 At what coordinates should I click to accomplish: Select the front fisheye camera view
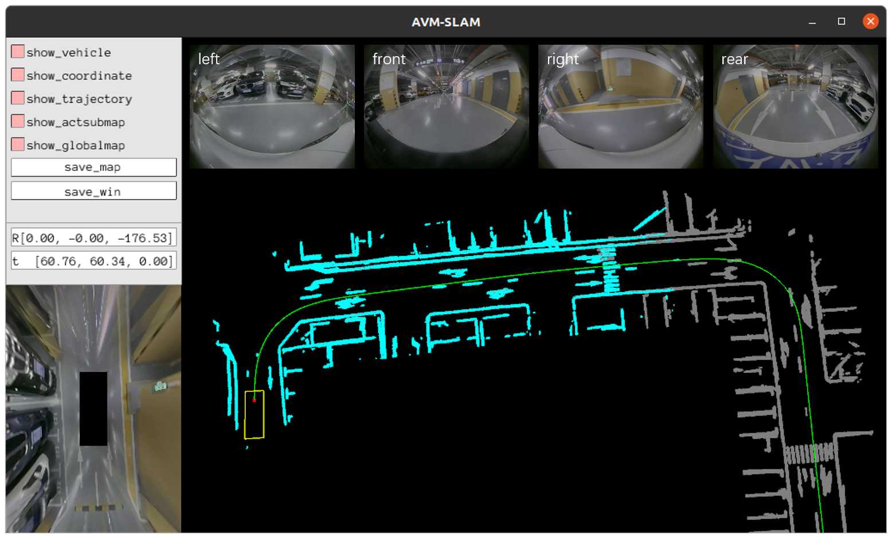click(x=446, y=107)
